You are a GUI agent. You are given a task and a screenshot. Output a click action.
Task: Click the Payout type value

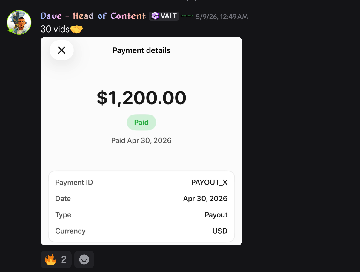click(x=216, y=215)
